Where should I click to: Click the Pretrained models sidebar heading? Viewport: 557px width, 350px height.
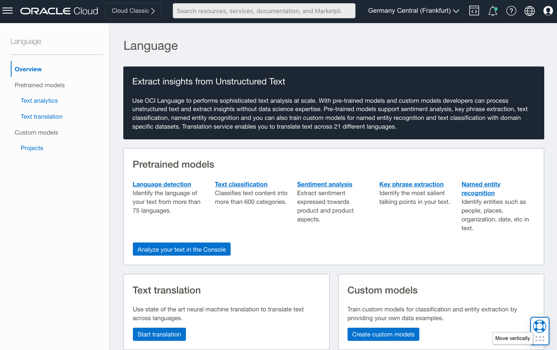(x=40, y=85)
